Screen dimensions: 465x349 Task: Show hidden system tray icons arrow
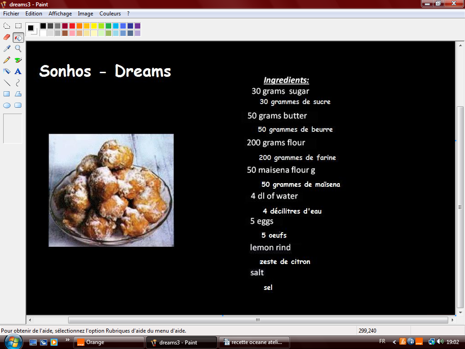tap(395, 342)
